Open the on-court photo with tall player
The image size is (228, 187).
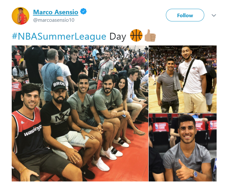click(x=183, y=79)
